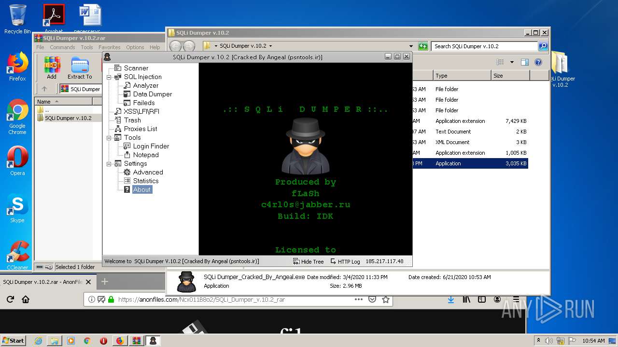Image resolution: width=618 pixels, height=347 pixels.
Task: Click the Trash node icon
Action: pyautogui.click(x=118, y=120)
